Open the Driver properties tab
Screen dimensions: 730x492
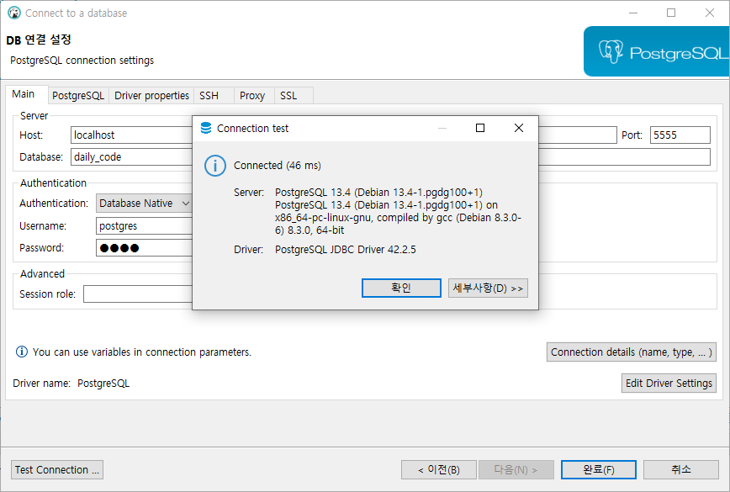(x=151, y=95)
